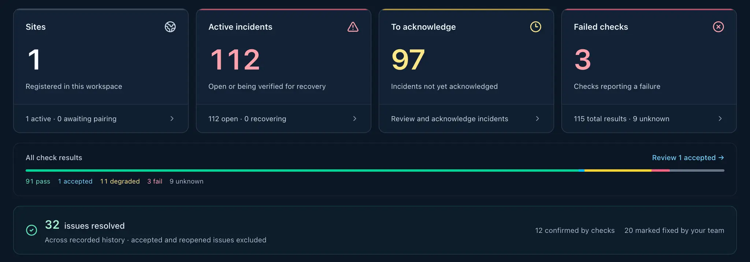Click the green checkmark icon beside issues resolved
Viewport: 750px width, 262px height.
click(31, 230)
